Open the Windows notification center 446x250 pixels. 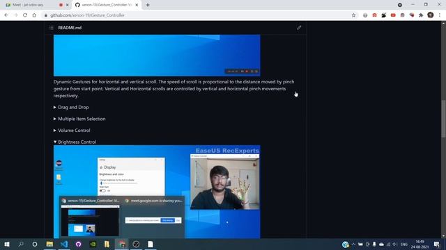coord(437,244)
